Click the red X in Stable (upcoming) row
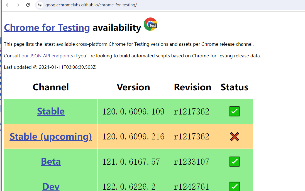 pyautogui.click(x=234, y=136)
